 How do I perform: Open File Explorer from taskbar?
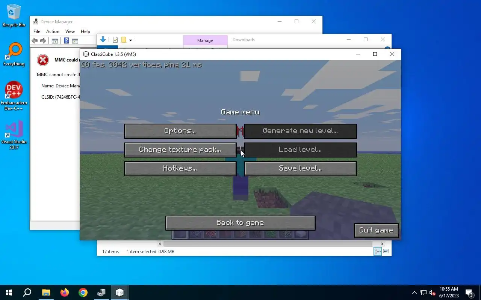pos(46,292)
